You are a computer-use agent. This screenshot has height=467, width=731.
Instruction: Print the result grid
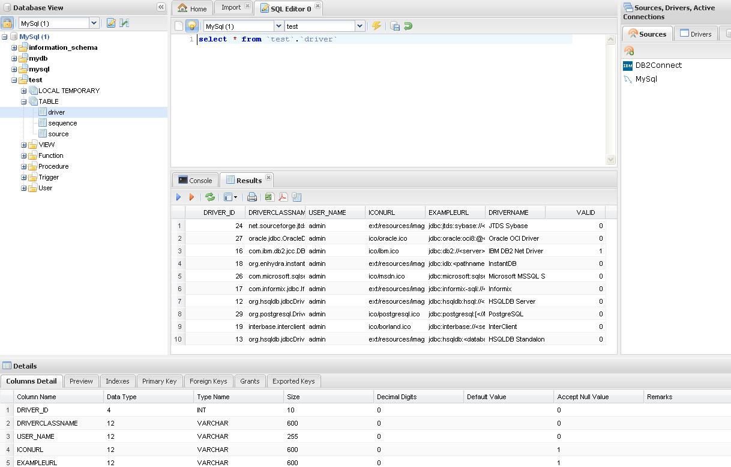coord(252,196)
